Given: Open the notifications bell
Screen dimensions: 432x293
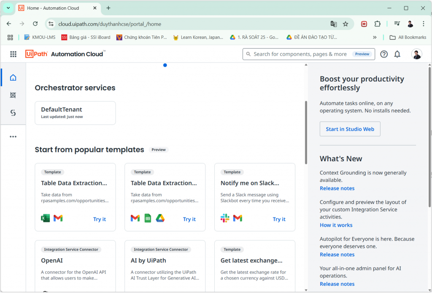Looking at the screenshot, I should 397,54.
